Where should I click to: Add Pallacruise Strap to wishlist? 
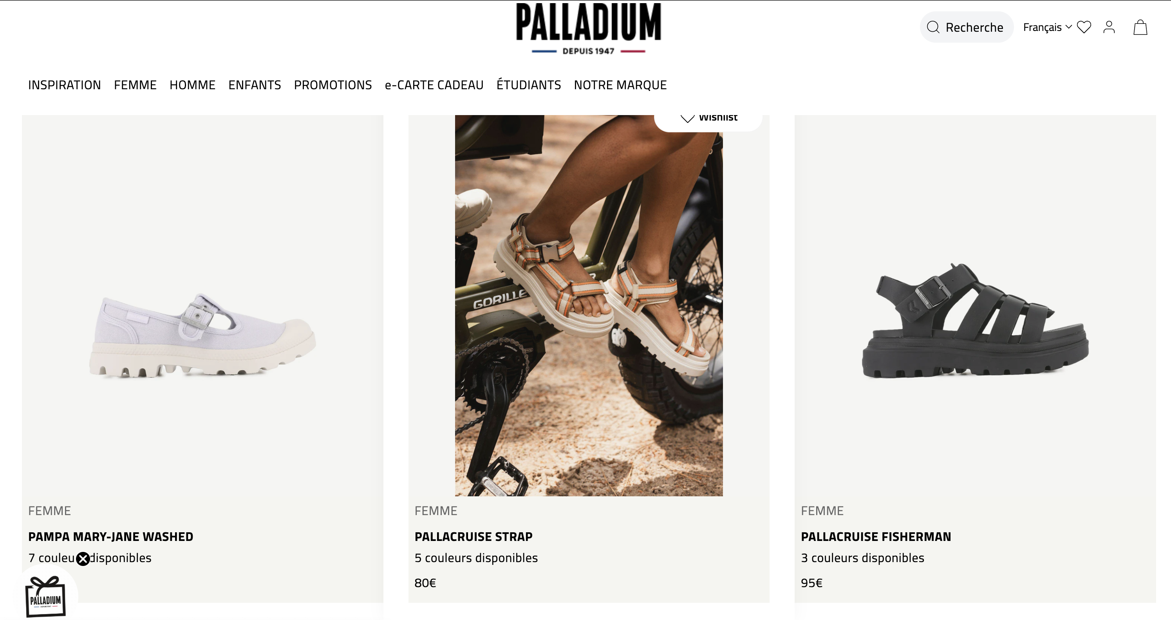(x=708, y=118)
